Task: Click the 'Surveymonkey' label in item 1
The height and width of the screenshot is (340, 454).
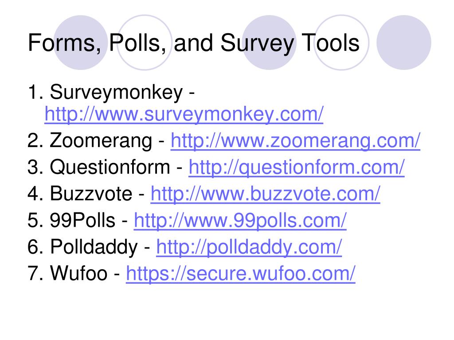Action: click(x=117, y=93)
